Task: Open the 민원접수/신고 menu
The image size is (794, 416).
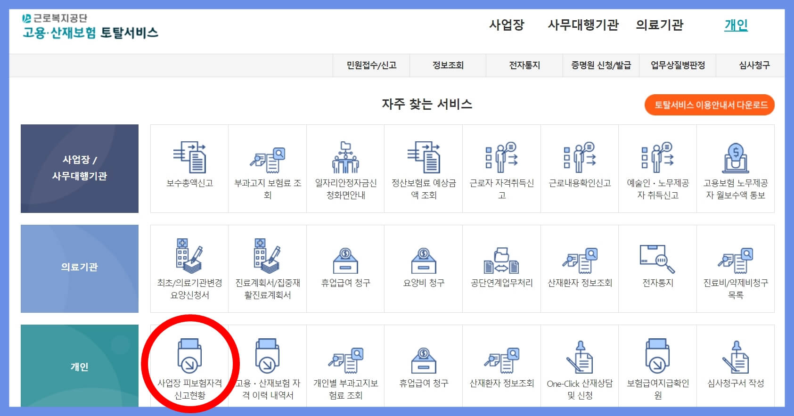Action: click(x=371, y=65)
